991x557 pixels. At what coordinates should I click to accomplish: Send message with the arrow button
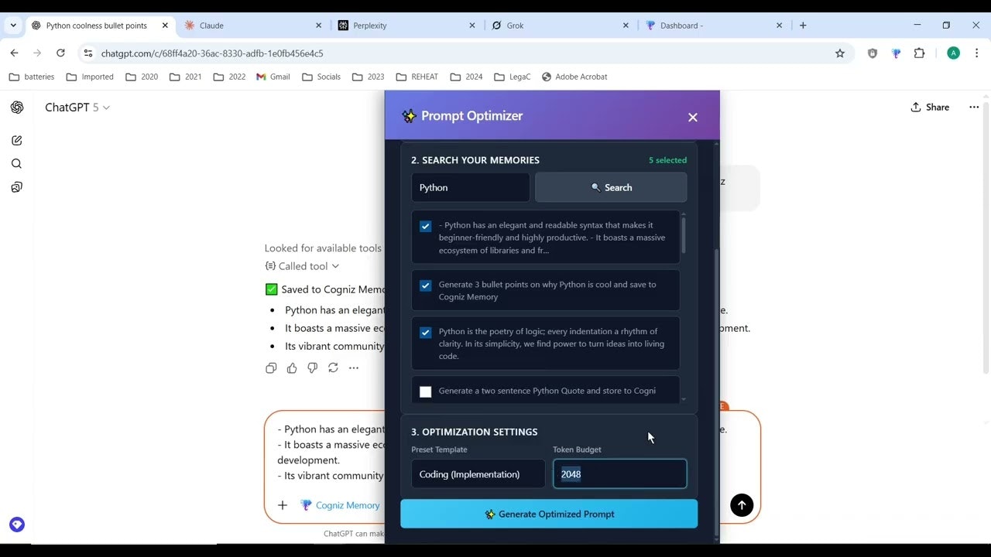point(742,505)
